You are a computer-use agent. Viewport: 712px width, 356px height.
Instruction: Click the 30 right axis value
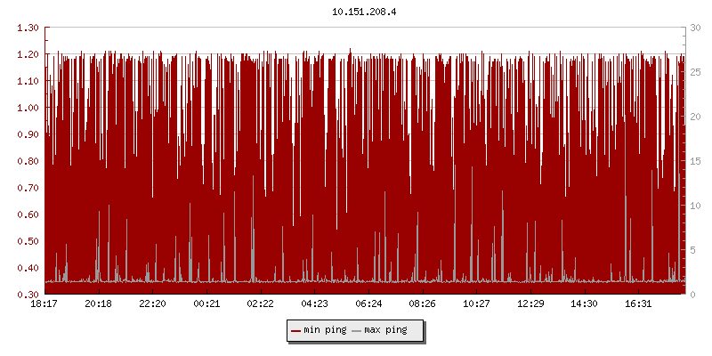[695, 28]
